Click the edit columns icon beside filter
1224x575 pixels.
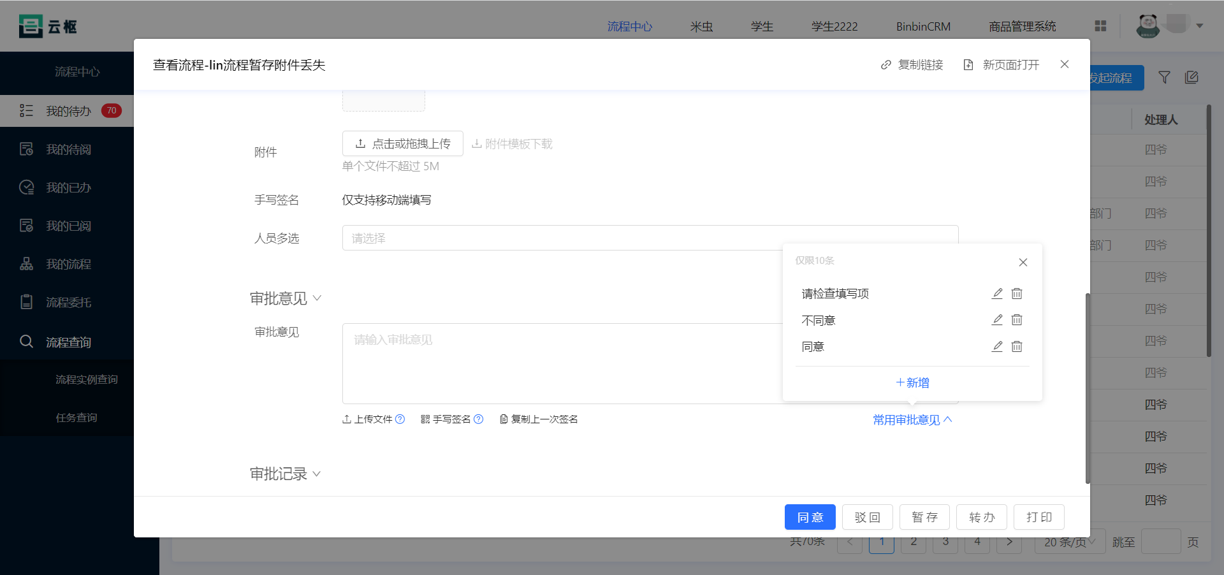tap(1191, 78)
